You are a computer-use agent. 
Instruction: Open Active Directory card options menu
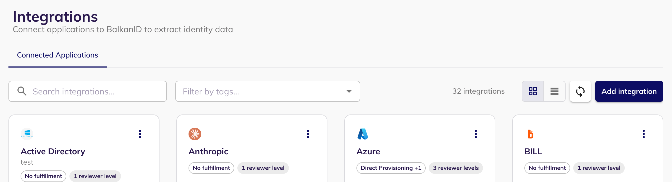point(140,134)
